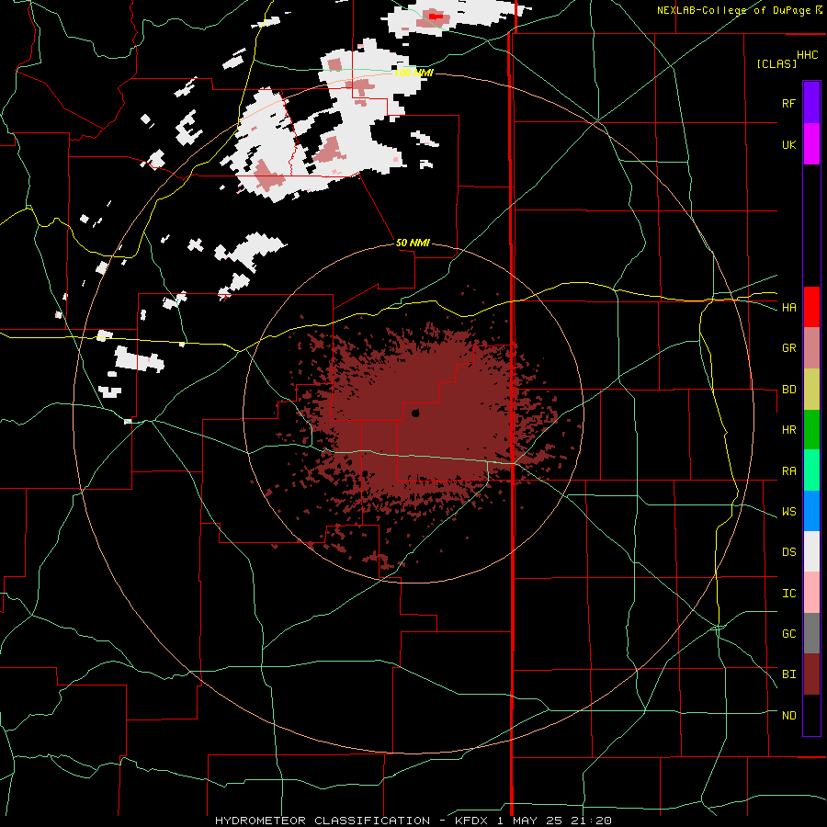Screen dimensions: 827x827
Task: Click the ND legend label
Action: pos(788,716)
